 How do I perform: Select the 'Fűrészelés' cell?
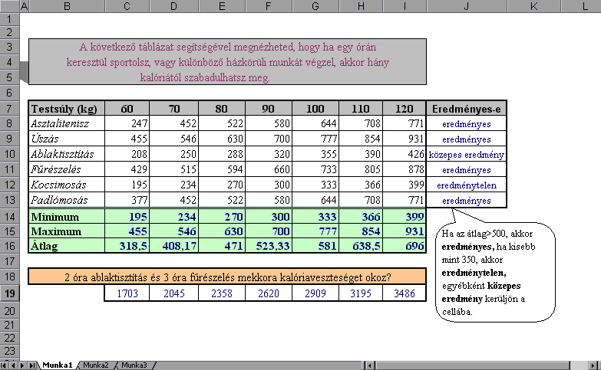(67, 169)
